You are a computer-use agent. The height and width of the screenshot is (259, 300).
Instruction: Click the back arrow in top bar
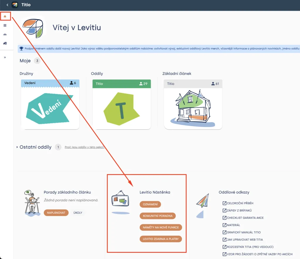tap(7, 5)
